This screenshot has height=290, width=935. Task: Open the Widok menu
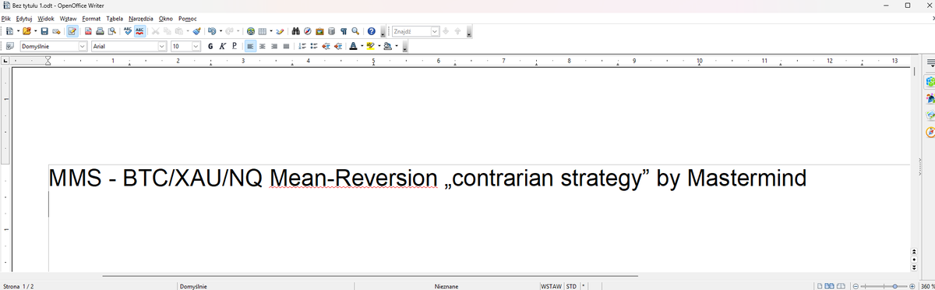point(46,18)
